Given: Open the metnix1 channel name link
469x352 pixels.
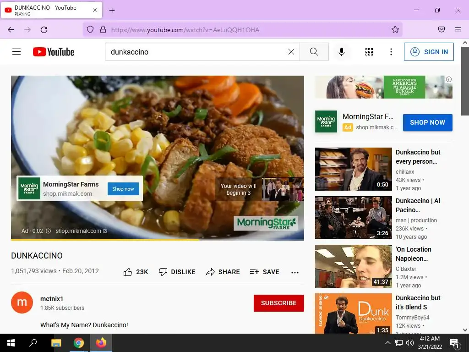Looking at the screenshot, I should click(52, 299).
